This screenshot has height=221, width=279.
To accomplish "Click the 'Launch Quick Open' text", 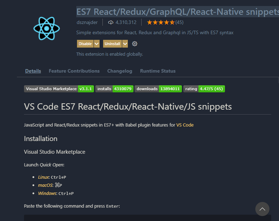I will click(x=44, y=165).
